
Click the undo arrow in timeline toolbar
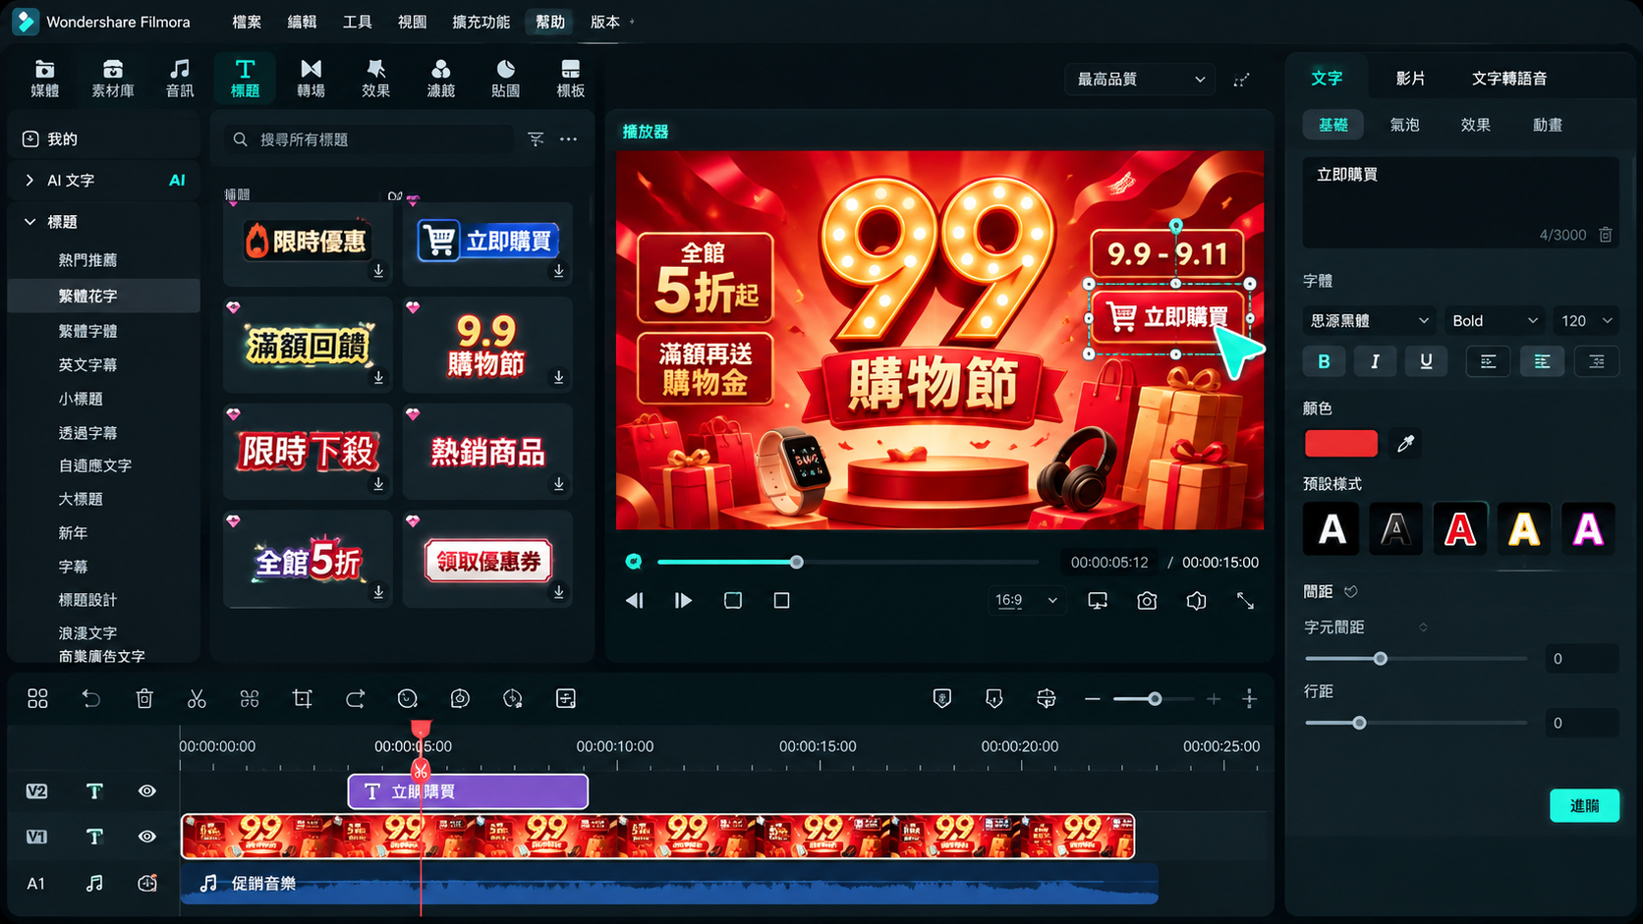pos(90,698)
